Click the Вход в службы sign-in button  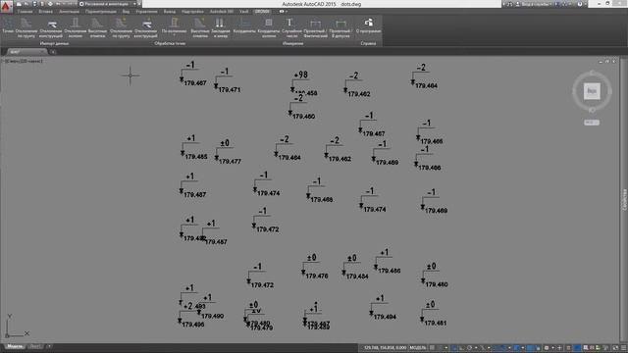click(x=534, y=4)
